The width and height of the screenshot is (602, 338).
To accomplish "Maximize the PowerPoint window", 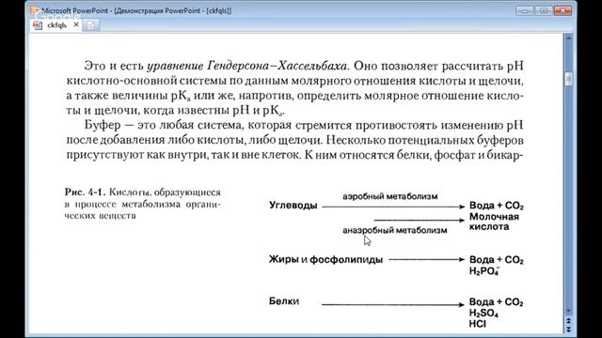I will pyautogui.click(x=544, y=10).
